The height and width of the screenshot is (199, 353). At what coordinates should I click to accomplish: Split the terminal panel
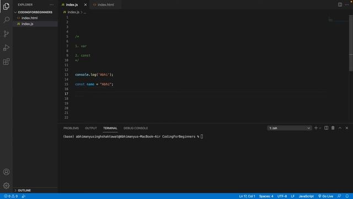326,128
